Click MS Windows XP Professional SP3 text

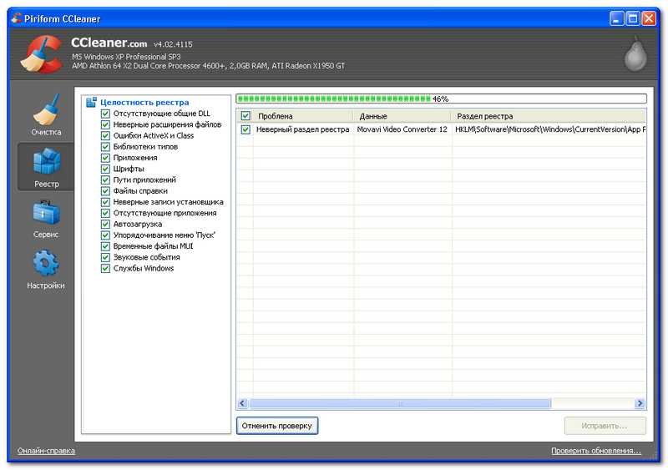click(x=126, y=57)
